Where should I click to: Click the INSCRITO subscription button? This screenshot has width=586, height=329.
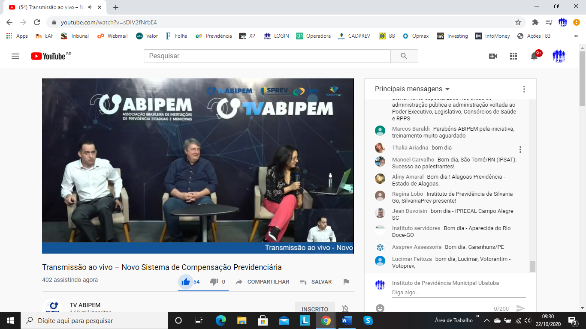315,309
